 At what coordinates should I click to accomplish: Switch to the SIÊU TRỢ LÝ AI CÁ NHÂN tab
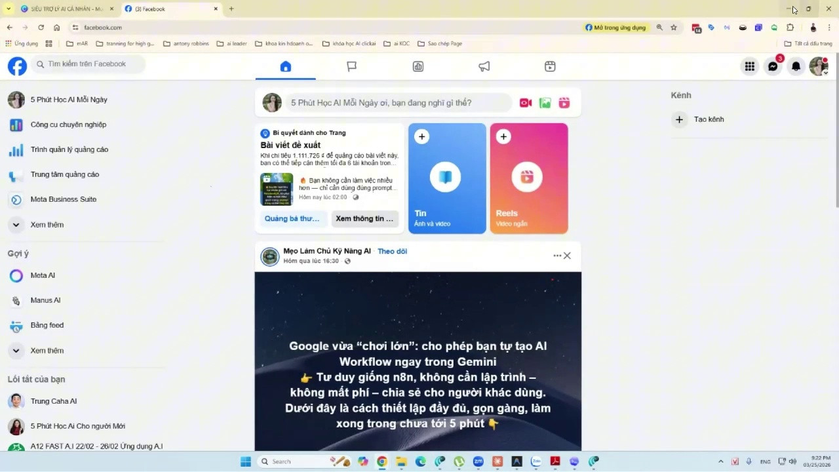66,9
